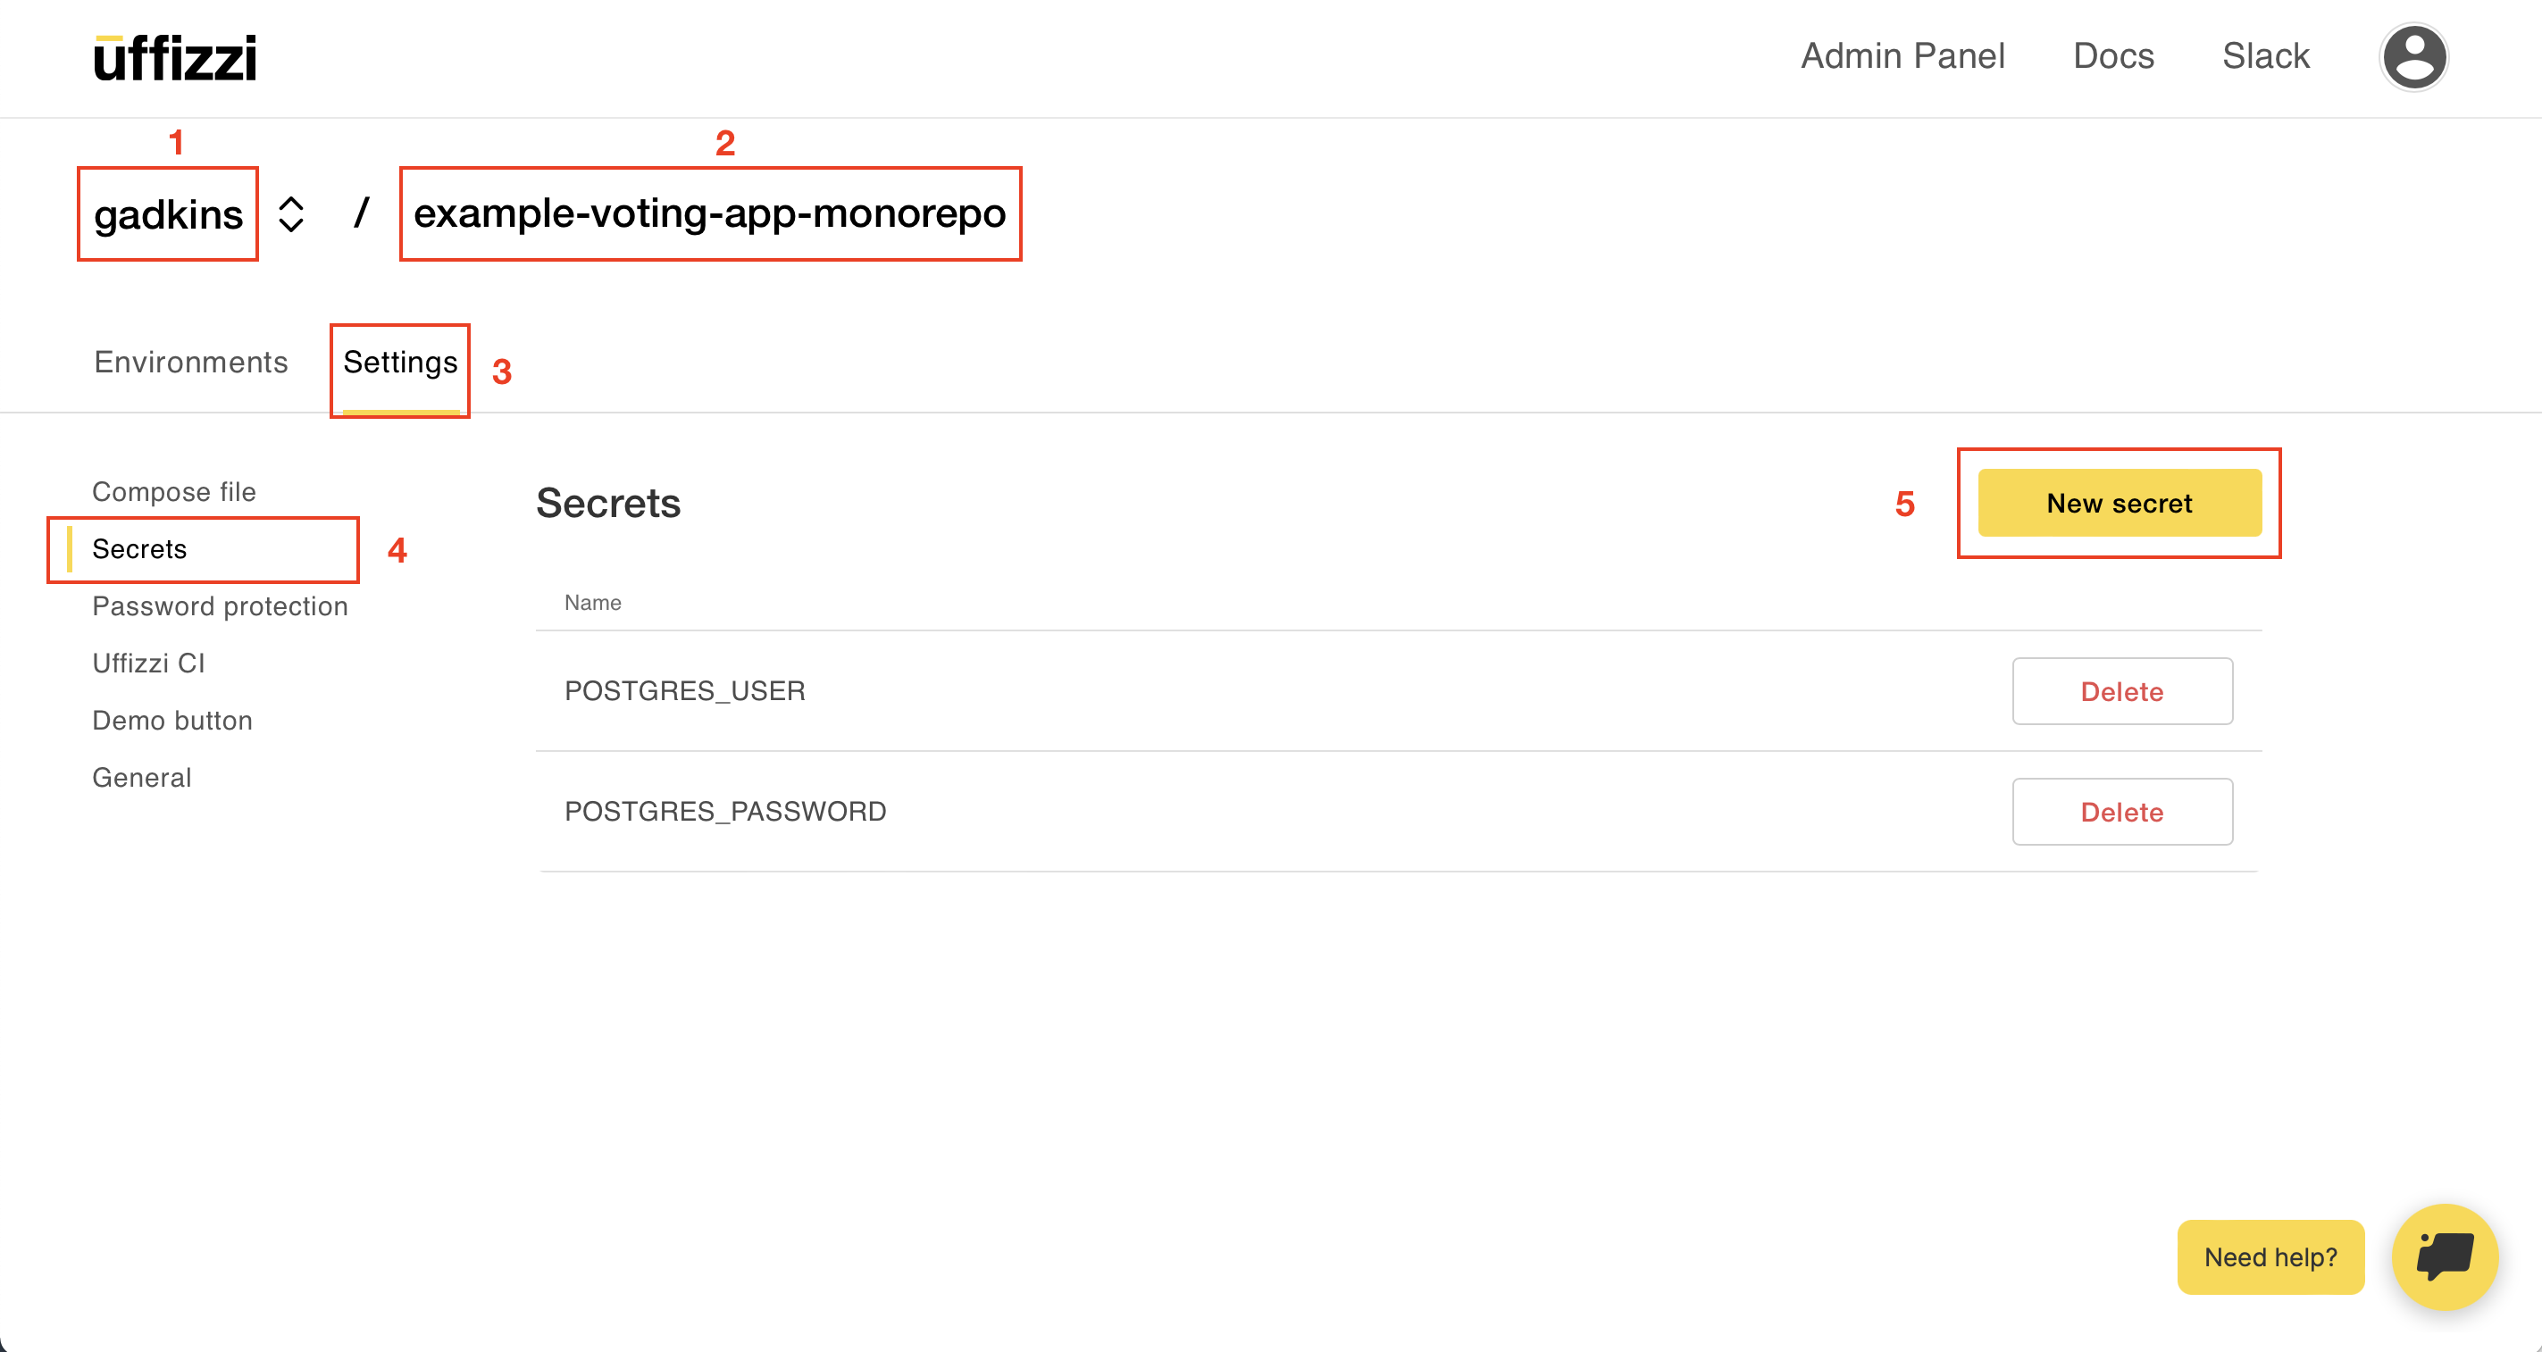Go to Uffizzi CI settings

(x=148, y=663)
